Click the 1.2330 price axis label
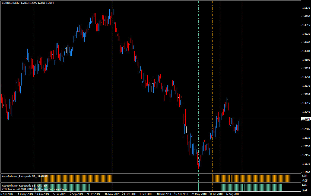The width and height of the screenshot is (311, 196). coord(306,146)
